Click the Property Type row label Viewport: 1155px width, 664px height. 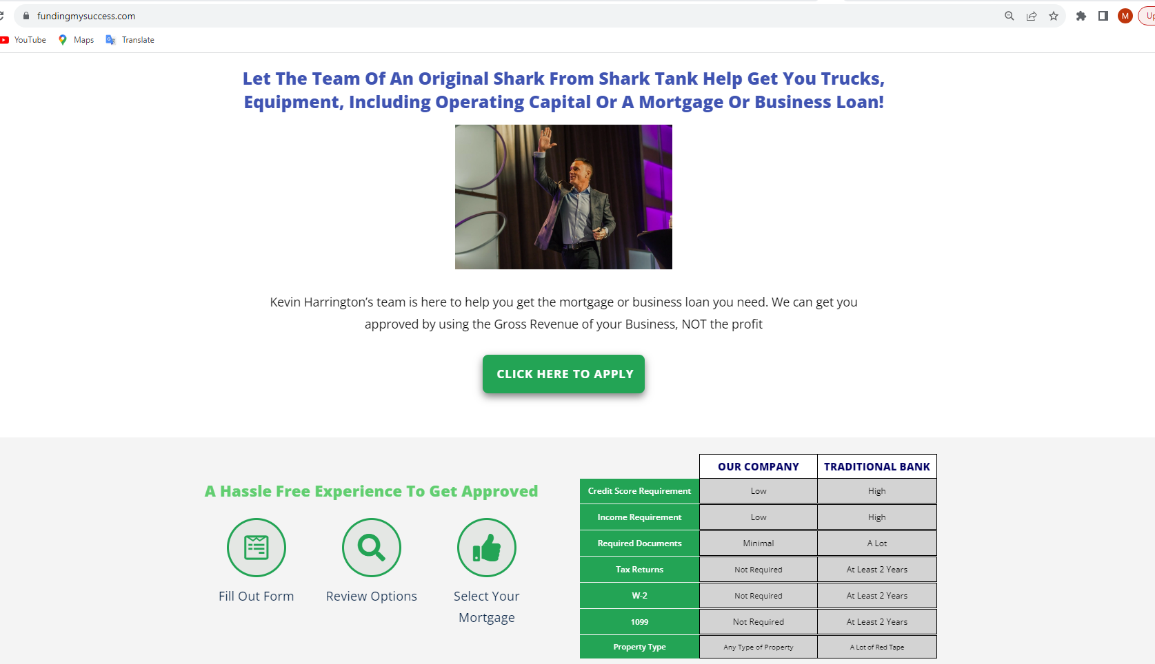pos(639,647)
